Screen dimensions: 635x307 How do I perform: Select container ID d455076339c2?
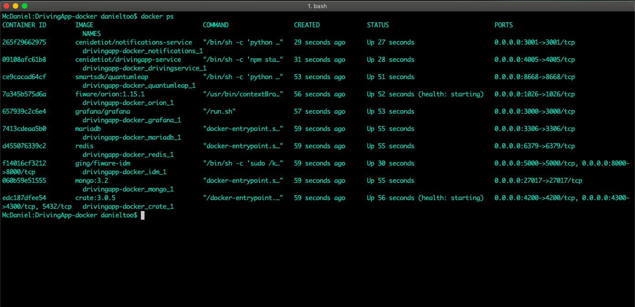(x=24, y=146)
